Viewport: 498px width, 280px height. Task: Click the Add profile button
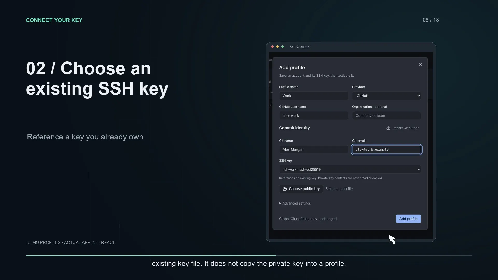[x=408, y=219]
